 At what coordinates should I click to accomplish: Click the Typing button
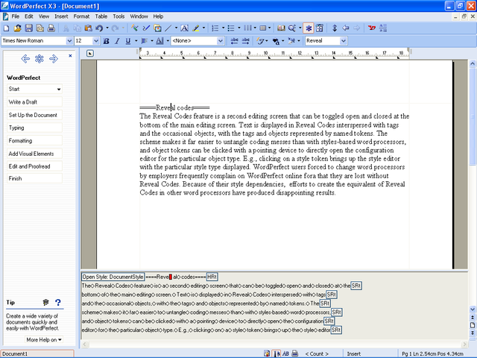(34, 128)
